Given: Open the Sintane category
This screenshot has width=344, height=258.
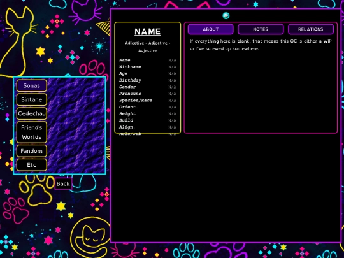Looking at the screenshot, I should [x=32, y=99].
